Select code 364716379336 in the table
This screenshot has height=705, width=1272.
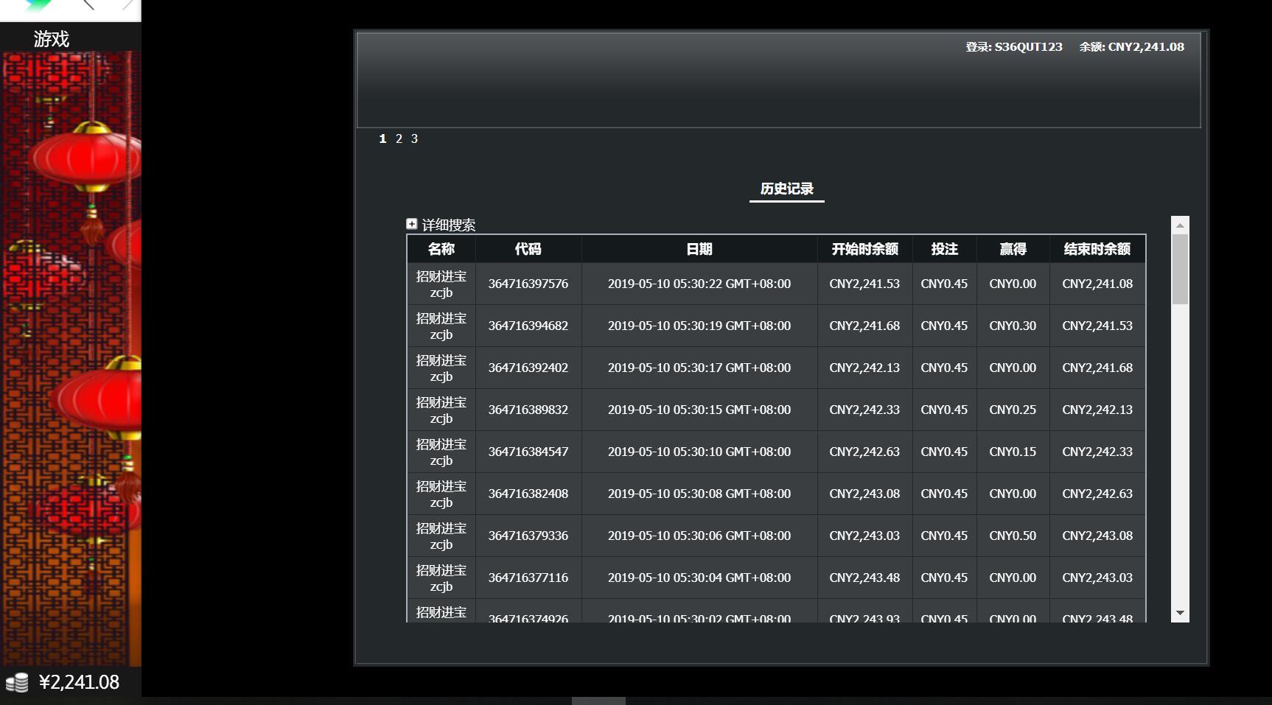click(x=528, y=536)
